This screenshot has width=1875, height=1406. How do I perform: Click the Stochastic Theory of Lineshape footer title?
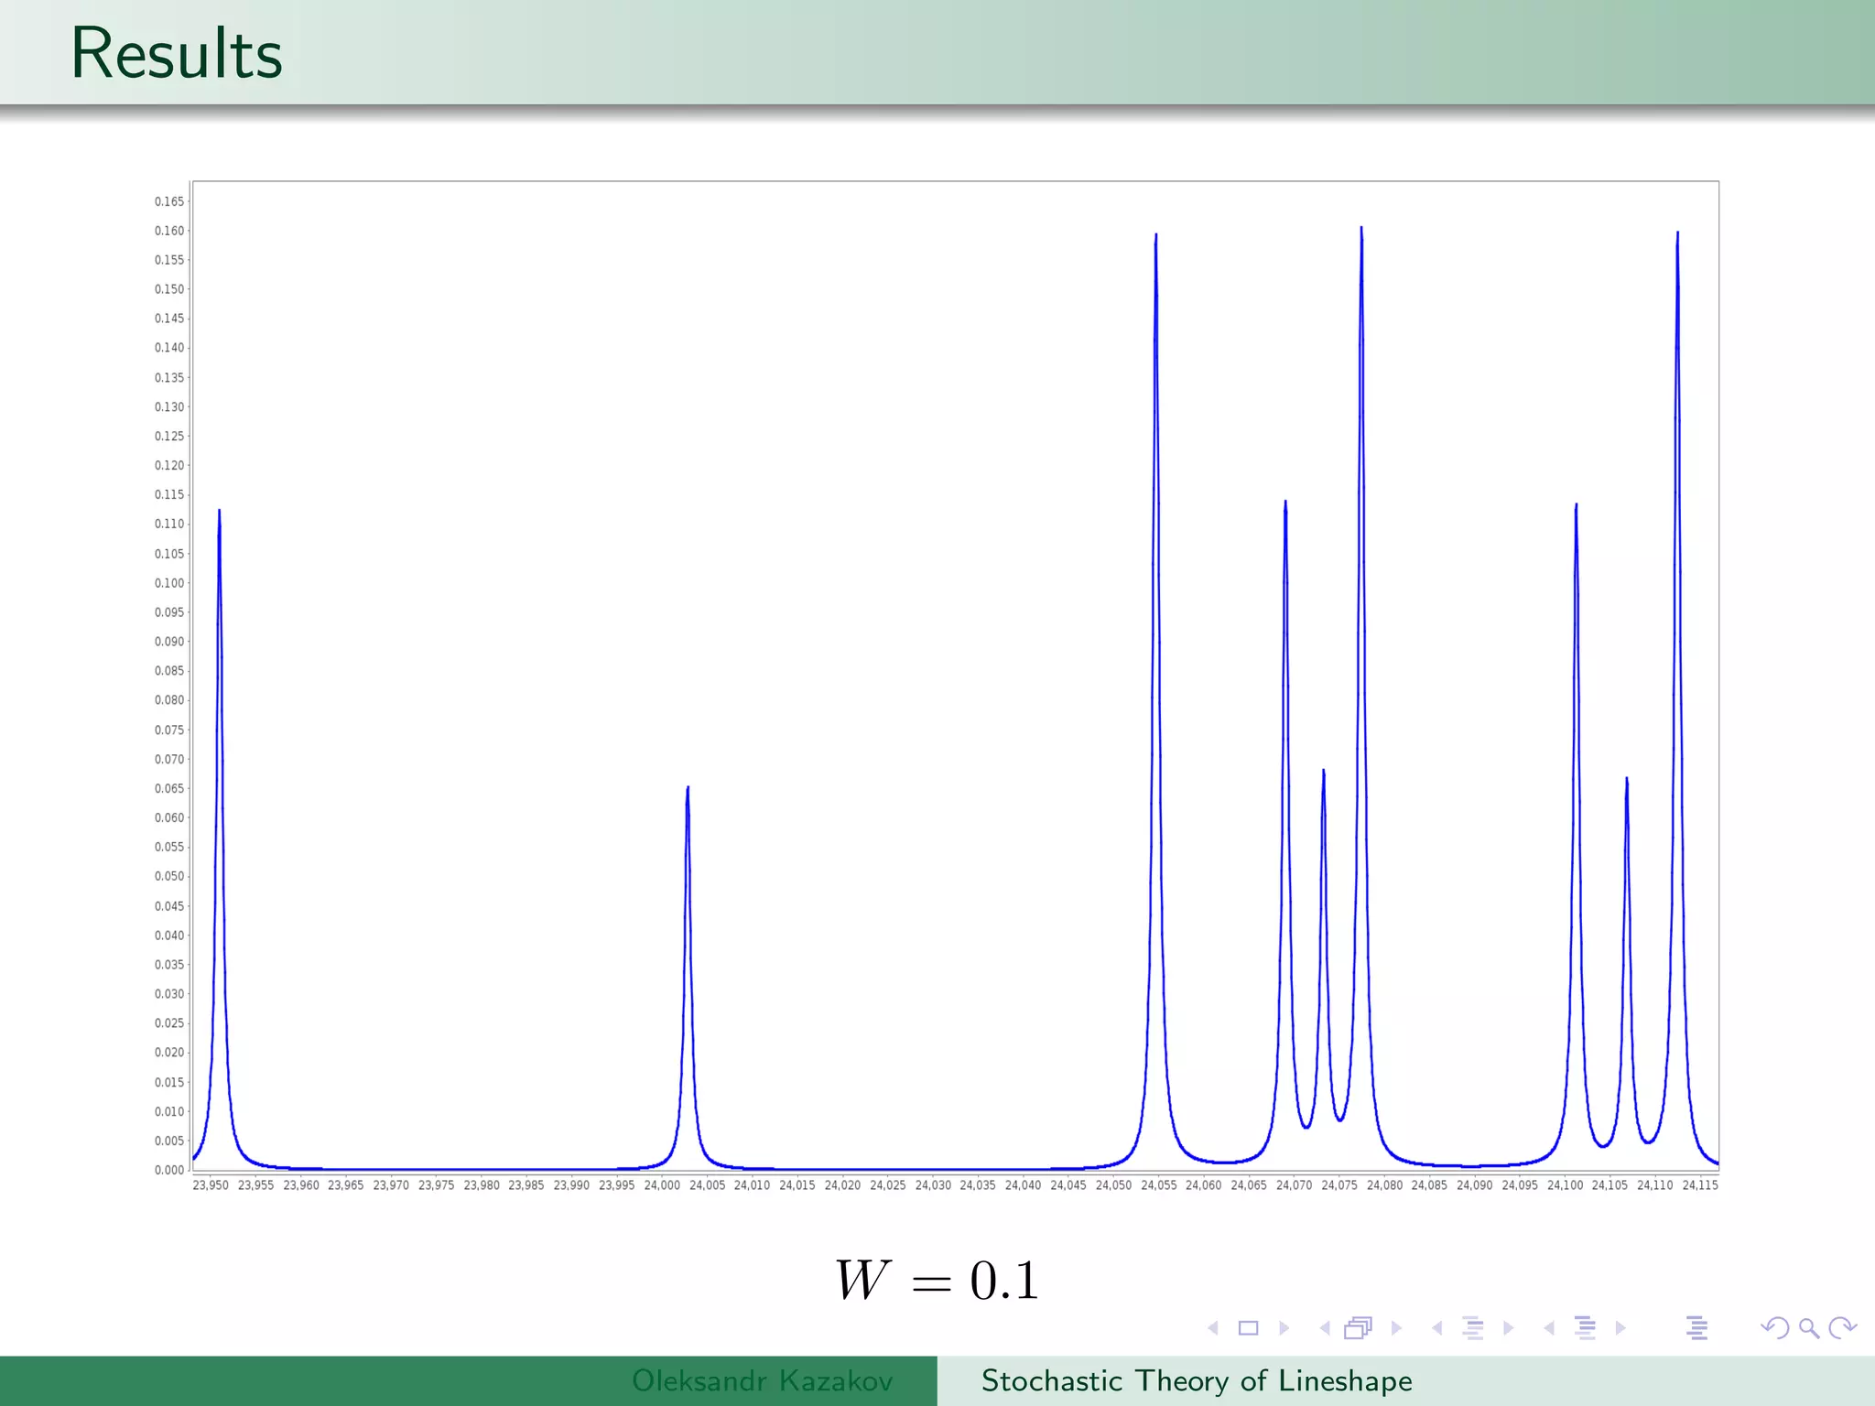pyautogui.click(x=1197, y=1380)
